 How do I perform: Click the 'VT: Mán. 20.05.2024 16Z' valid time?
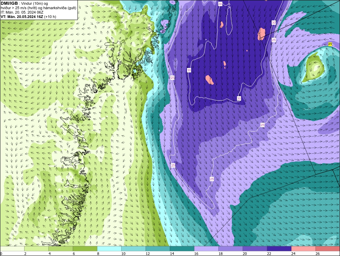[22, 17]
